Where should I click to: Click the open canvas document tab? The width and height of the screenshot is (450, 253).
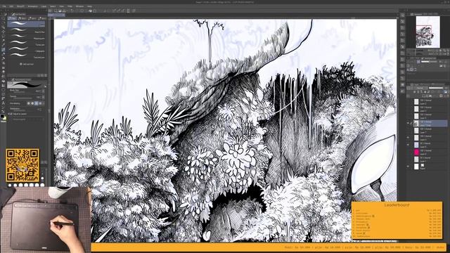pyautogui.click(x=56, y=15)
